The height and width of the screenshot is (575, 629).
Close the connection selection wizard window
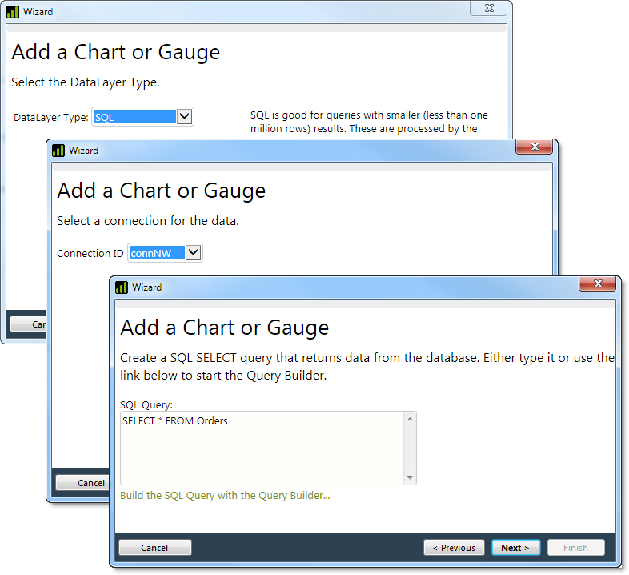point(535,147)
